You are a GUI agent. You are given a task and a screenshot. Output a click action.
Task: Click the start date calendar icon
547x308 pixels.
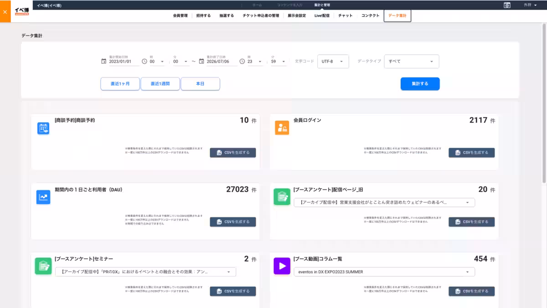[x=103, y=61]
